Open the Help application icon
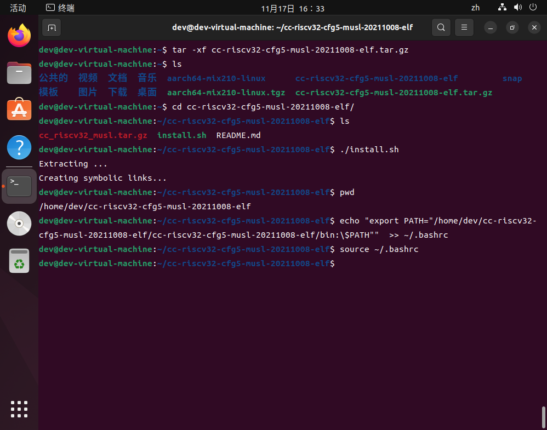 point(19,147)
